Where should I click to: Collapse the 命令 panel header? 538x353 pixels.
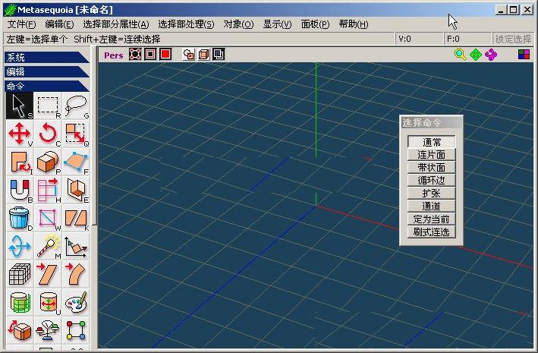pyautogui.click(x=47, y=87)
